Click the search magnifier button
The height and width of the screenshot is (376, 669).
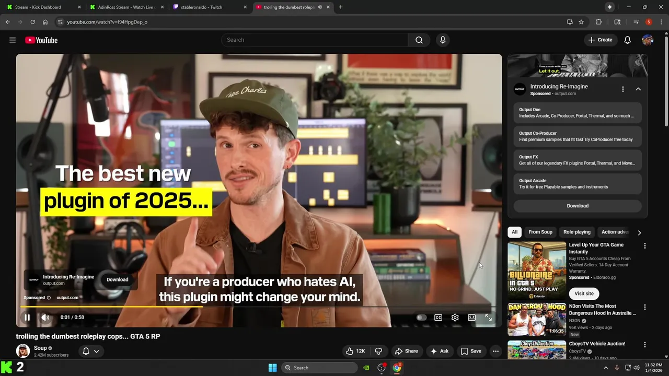pos(419,40)
